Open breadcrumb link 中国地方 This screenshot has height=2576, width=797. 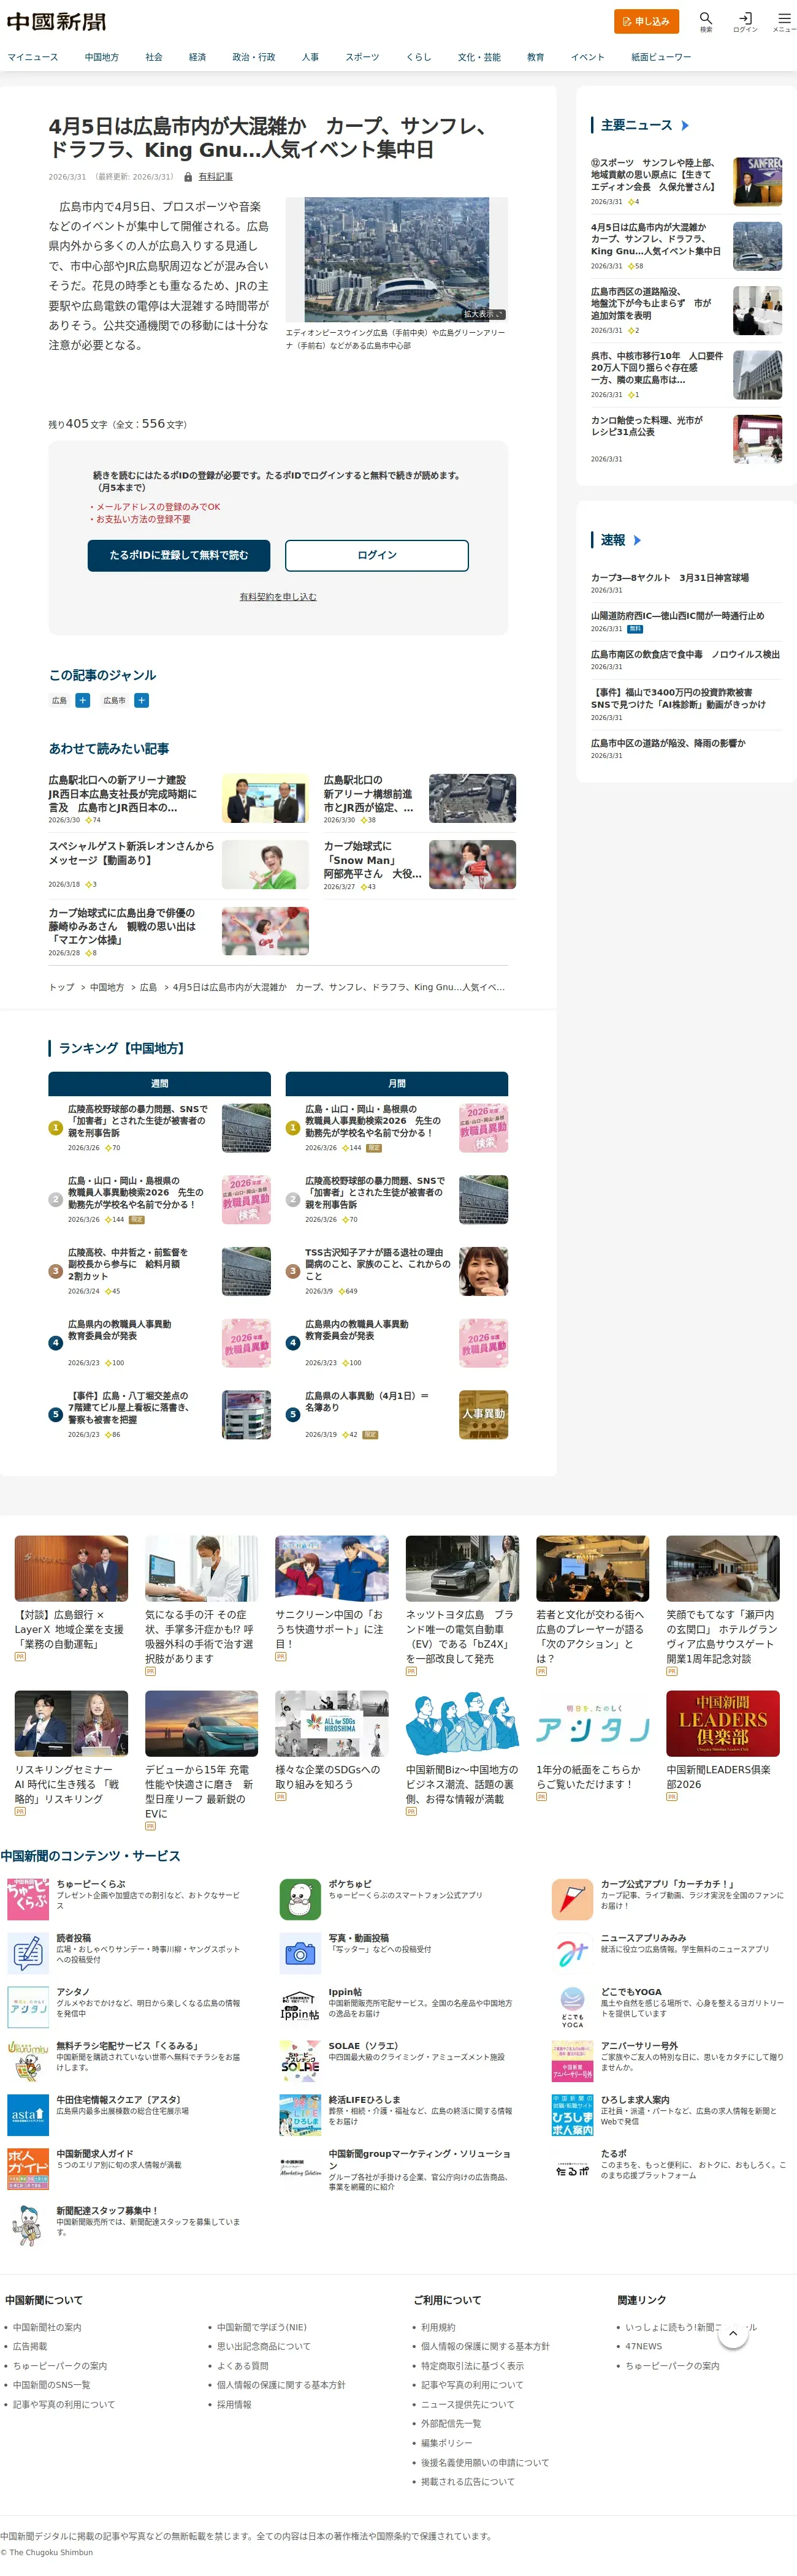click(106, 987)
